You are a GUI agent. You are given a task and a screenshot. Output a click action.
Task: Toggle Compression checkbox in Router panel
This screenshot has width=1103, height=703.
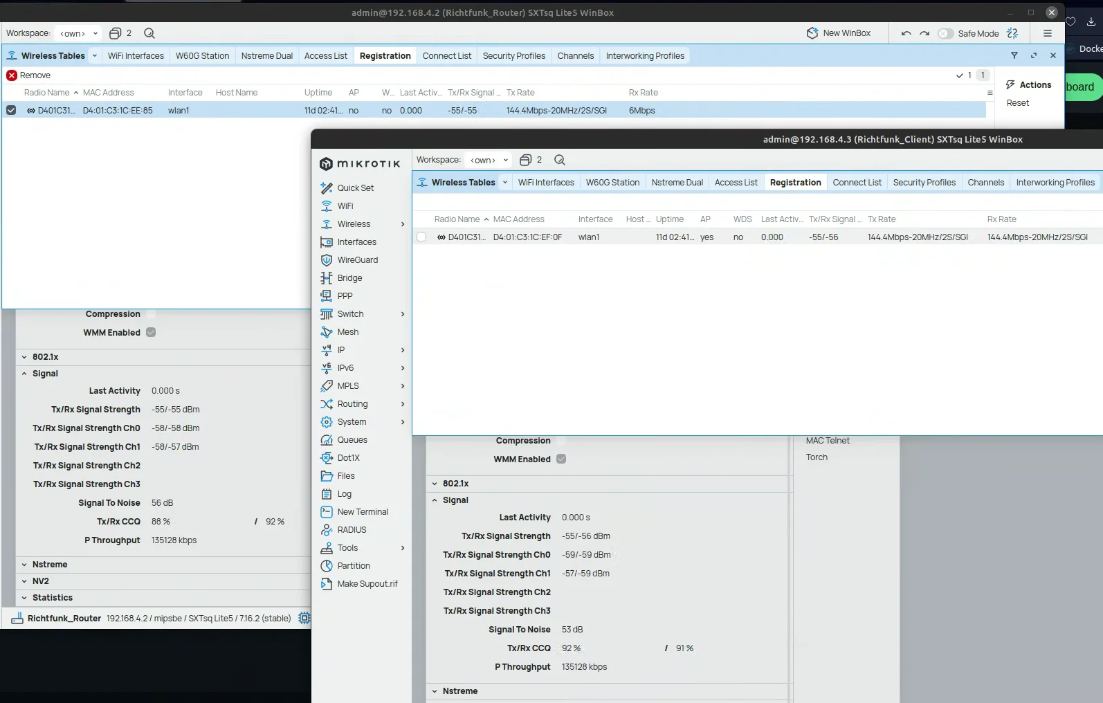(x=151, y=313)
